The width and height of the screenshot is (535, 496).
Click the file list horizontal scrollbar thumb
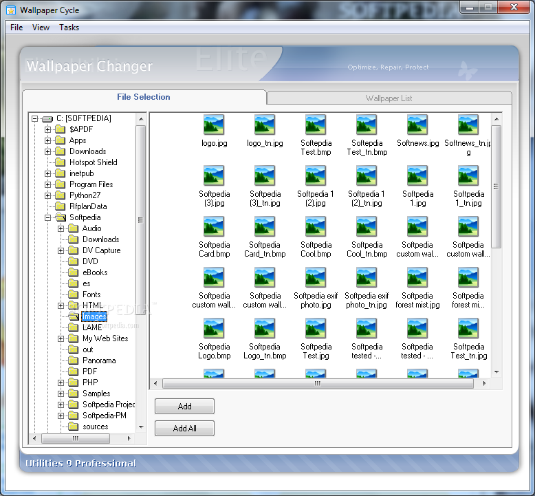point(318,383)
